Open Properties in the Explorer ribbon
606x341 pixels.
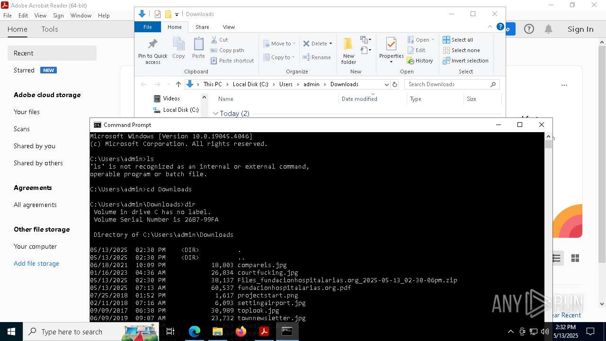point(391,50)
